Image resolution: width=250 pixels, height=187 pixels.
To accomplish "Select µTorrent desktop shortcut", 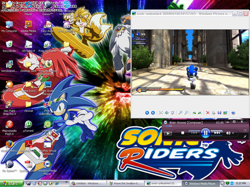I will [x=28, y=127].
